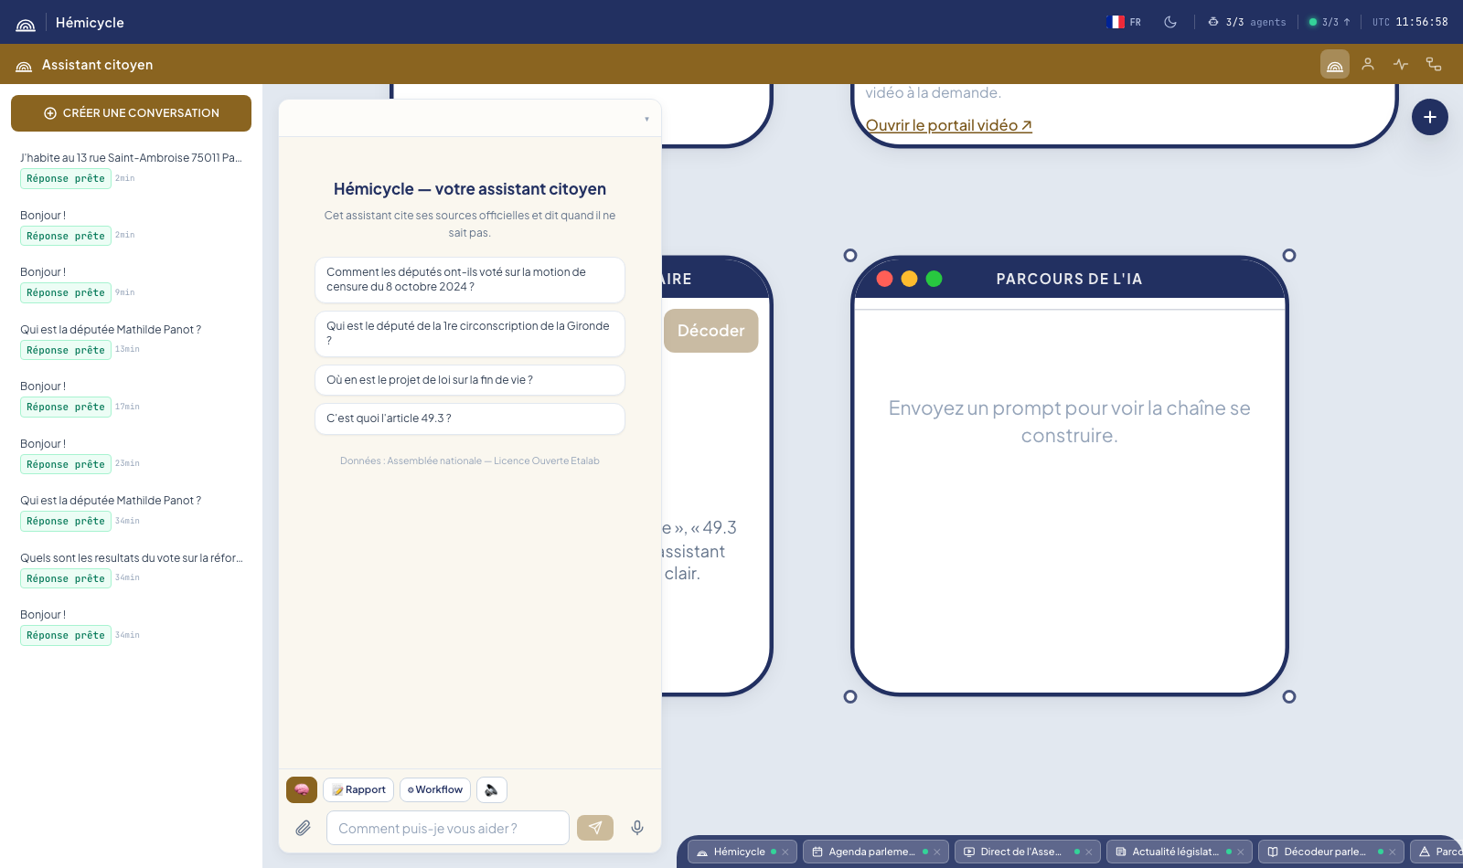Toggle the speaker audio output button

pos(492,789)
